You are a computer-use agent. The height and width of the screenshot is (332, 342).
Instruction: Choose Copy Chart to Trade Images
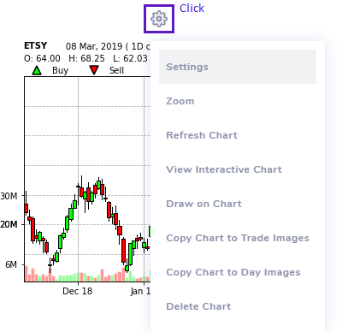click(238, 238)
